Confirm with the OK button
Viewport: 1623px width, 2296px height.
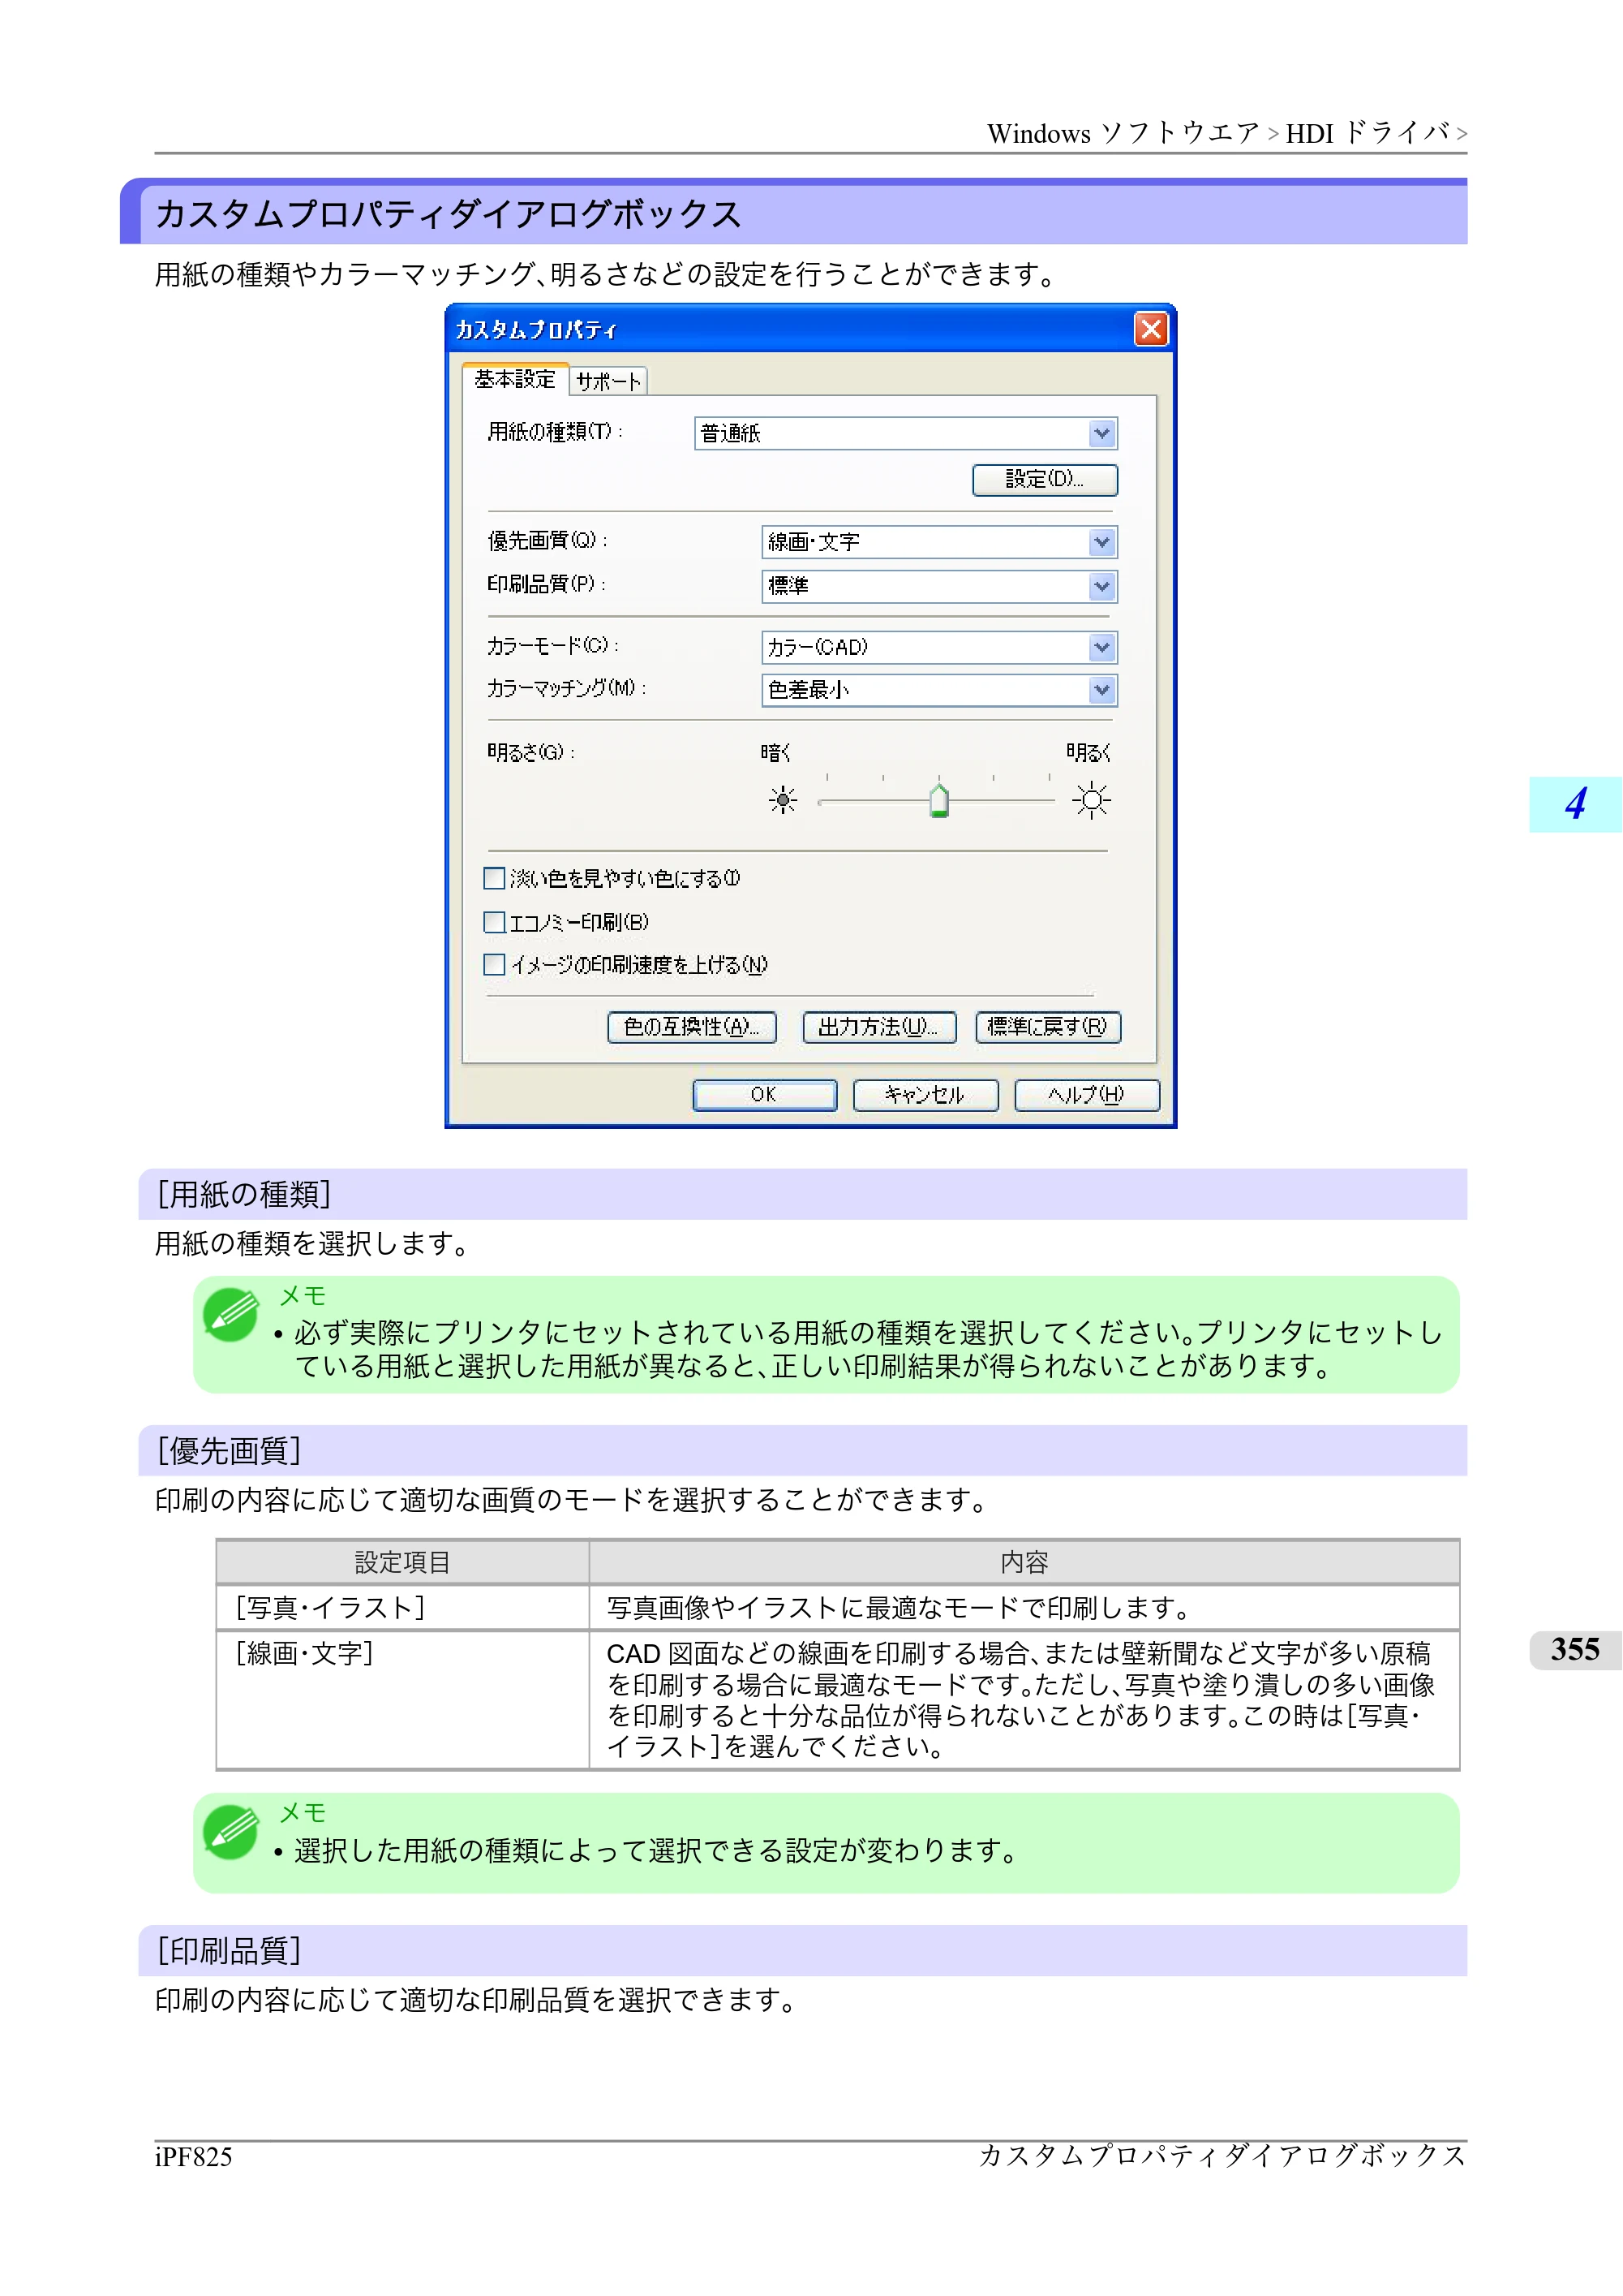765,1095
